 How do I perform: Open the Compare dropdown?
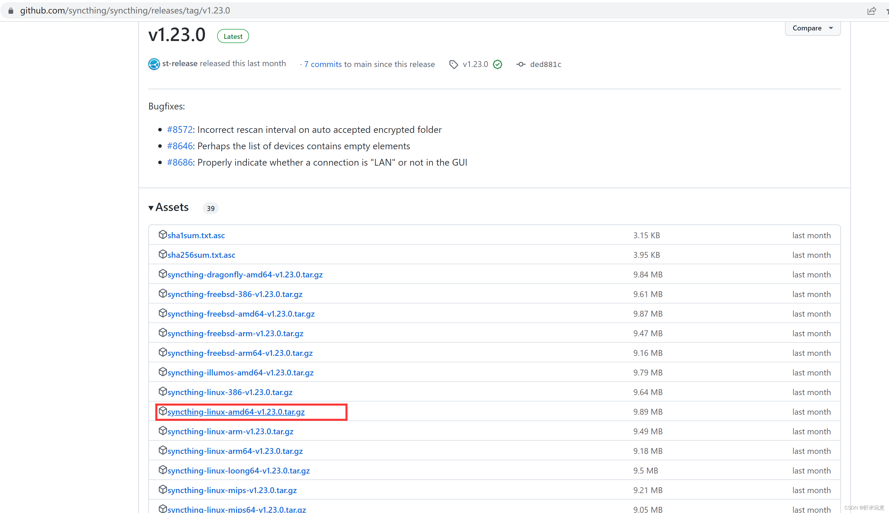[812, 28]
